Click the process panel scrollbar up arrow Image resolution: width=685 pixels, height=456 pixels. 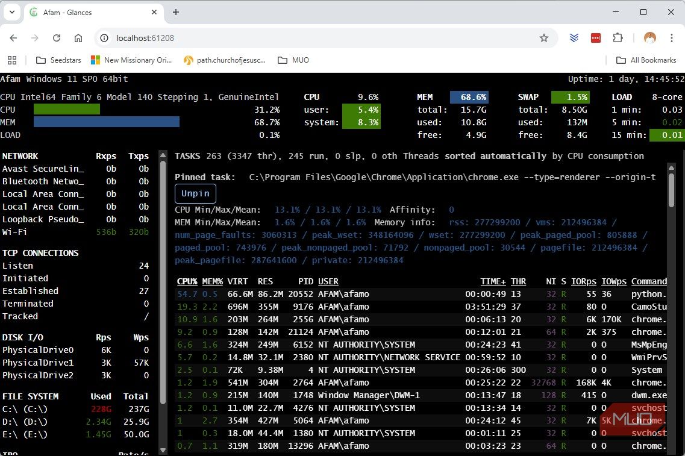click(x=672, y=167)
